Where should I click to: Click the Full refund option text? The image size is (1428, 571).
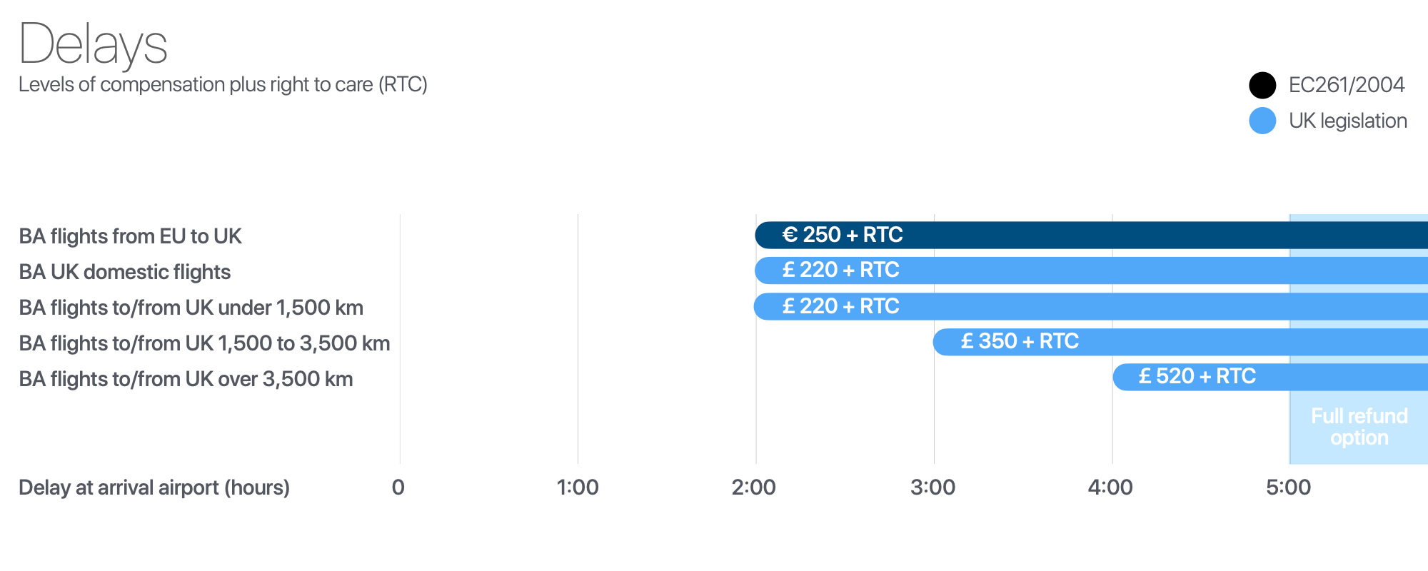tap(1359, 427)
